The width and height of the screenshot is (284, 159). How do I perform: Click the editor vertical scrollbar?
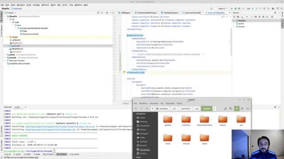231,42
